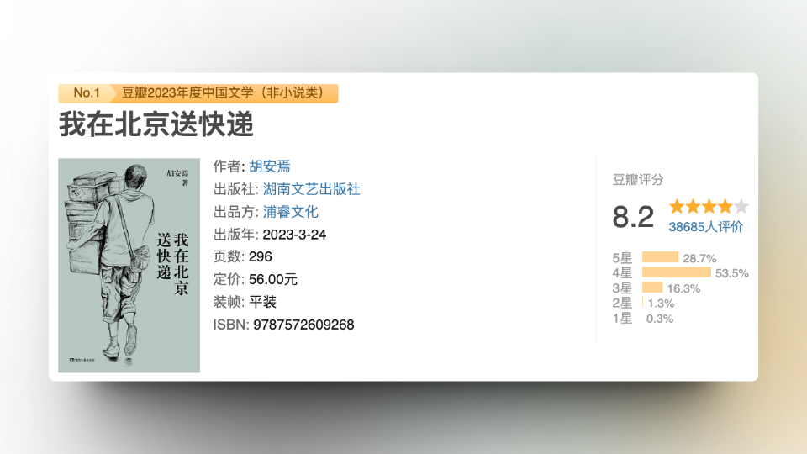Click the 1星 0.3% percentage
Screen dimensions: 807x454
coord(660,318)
